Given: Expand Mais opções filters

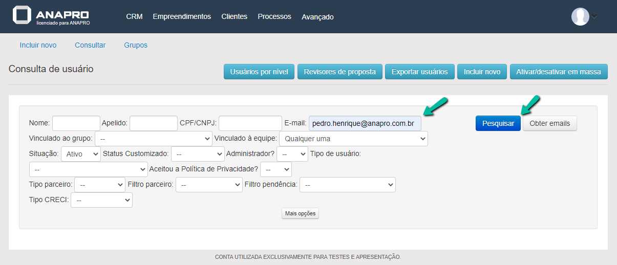Looking at the screenshot, I should [300, 213].
